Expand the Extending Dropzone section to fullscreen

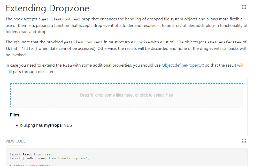coord(244,7)
